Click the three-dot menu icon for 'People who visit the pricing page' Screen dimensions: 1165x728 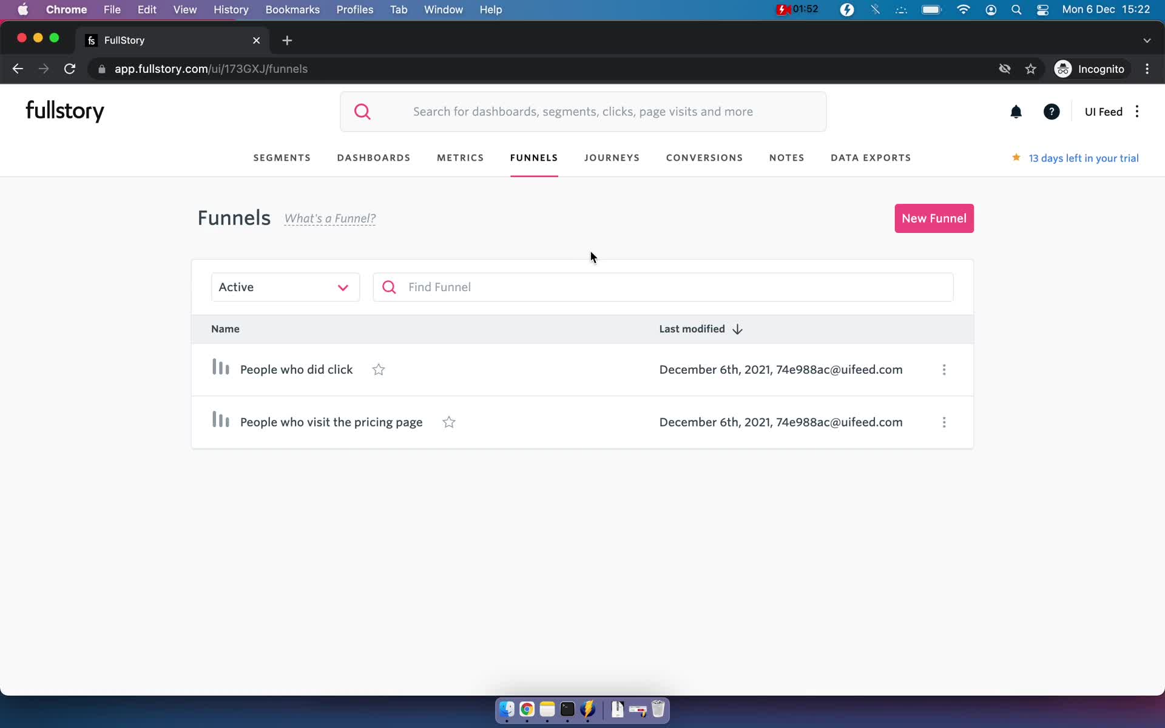pos(944,422)
